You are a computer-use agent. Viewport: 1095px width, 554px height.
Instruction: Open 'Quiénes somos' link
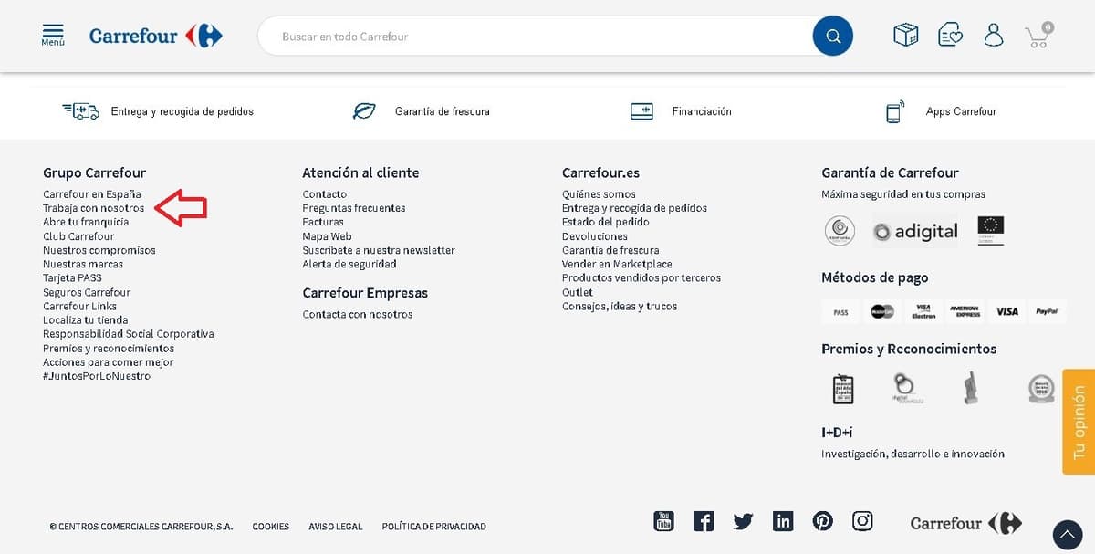pos(599,194)
